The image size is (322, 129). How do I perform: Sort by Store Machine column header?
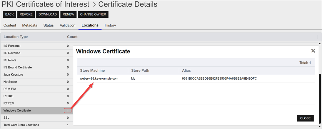(x=92, y=71)
